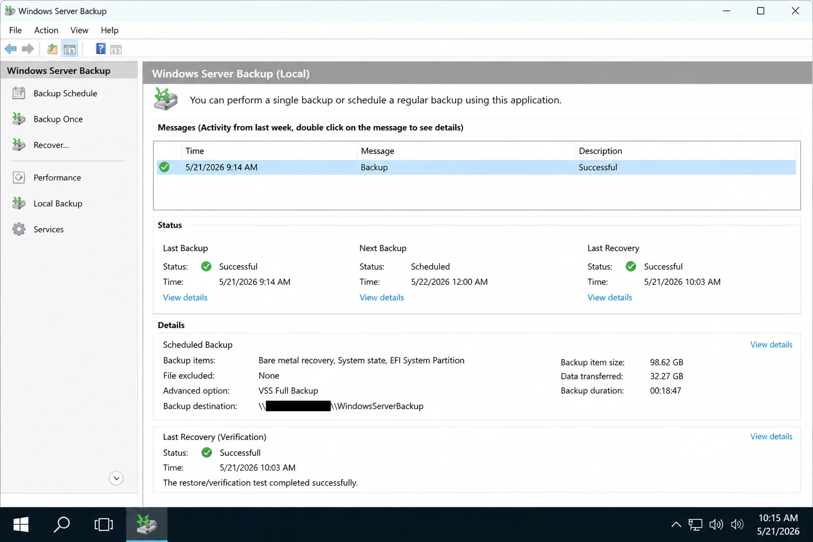Click the green success icon in message row
The width and height of the screenshot is (813, 542).
165,167
